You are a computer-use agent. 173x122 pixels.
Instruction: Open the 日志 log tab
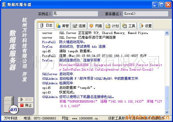[46, 25]
